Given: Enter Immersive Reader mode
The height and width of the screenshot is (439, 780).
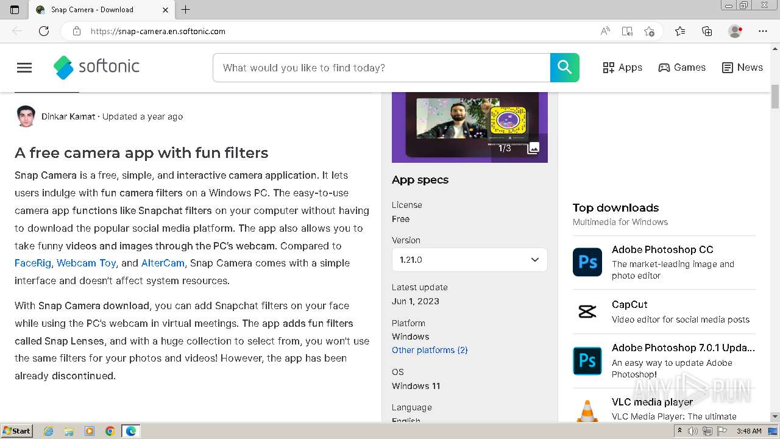Looking at the screenshot, I should [627, 31].
